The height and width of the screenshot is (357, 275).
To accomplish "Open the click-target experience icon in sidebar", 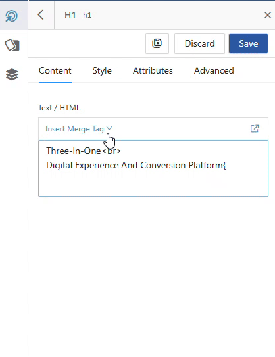I will click(11, 16).
